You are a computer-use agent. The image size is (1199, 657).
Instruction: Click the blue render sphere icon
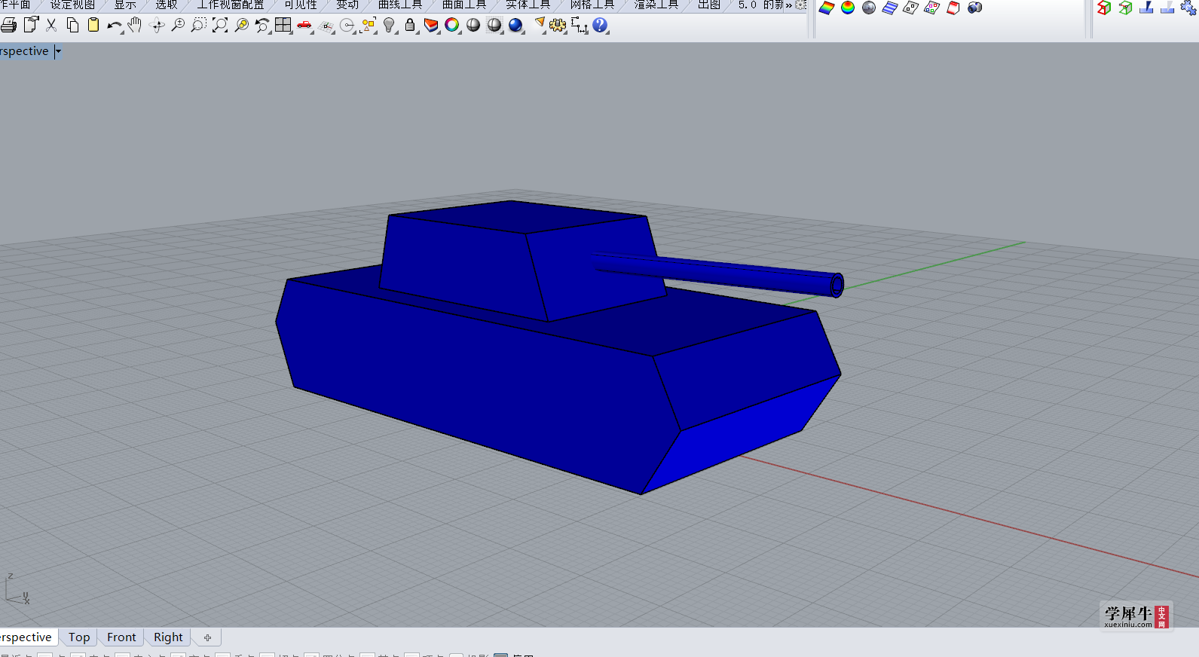point(515,25)
